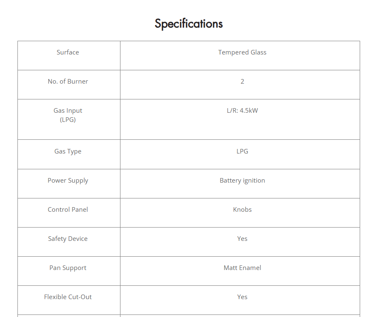Select the Battery ignition value
Viewport: 373px width, 317px height.
[x=242, y=181]
